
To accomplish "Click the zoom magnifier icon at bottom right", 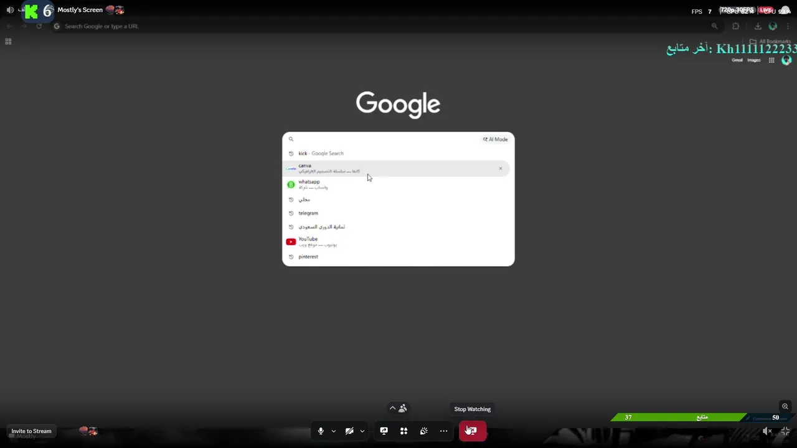I will 785,406.
